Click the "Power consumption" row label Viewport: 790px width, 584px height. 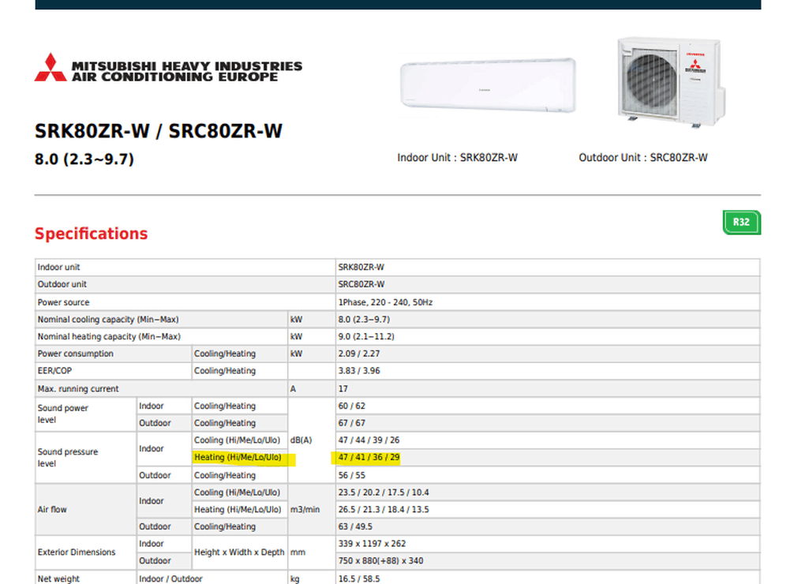75,354
